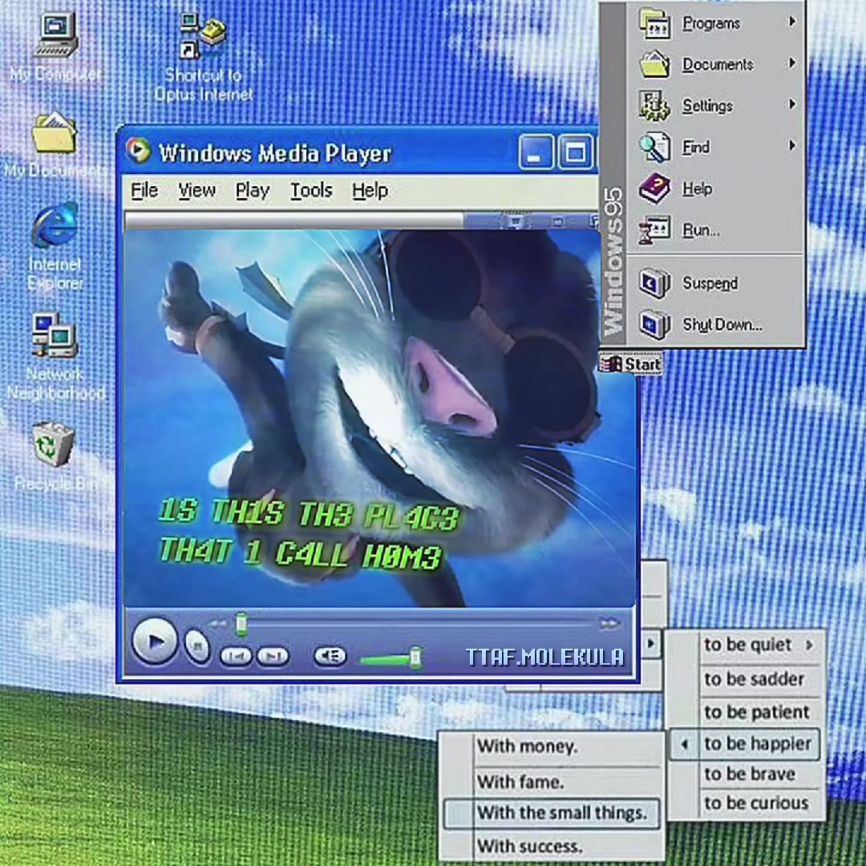Viewport: 866px width, 866px height.
Task: Click the fast-forward arrows beside seek bar
Action: [x=609, y=624]
